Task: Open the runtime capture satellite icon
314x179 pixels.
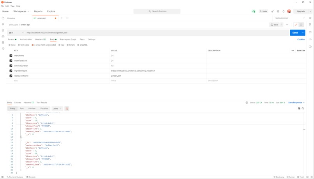Action: coord(272,11)
